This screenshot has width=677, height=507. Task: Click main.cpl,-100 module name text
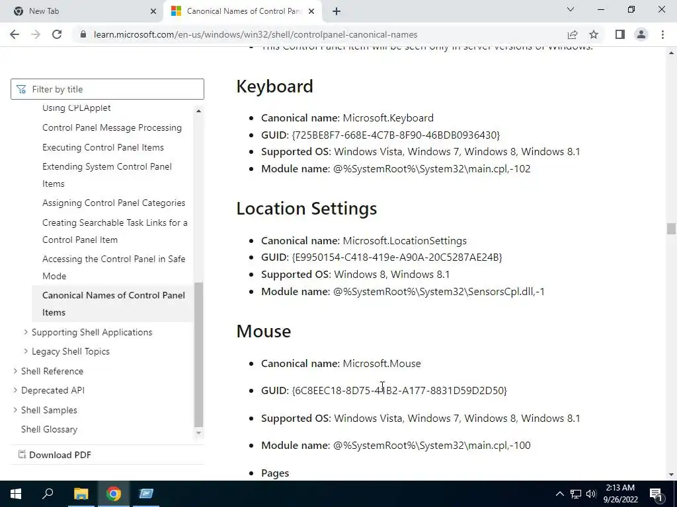pyautogui.click(x=432, y=446)
